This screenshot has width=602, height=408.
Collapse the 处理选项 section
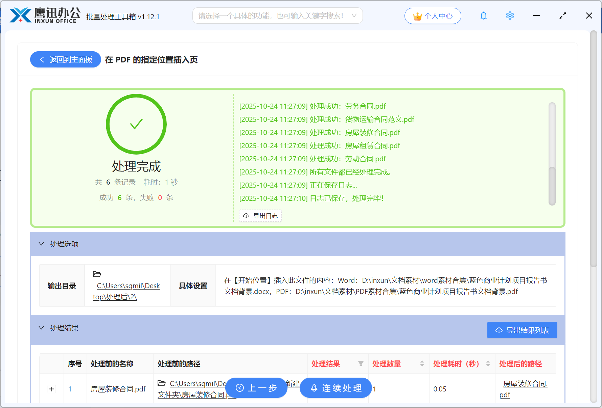[41, 244]
